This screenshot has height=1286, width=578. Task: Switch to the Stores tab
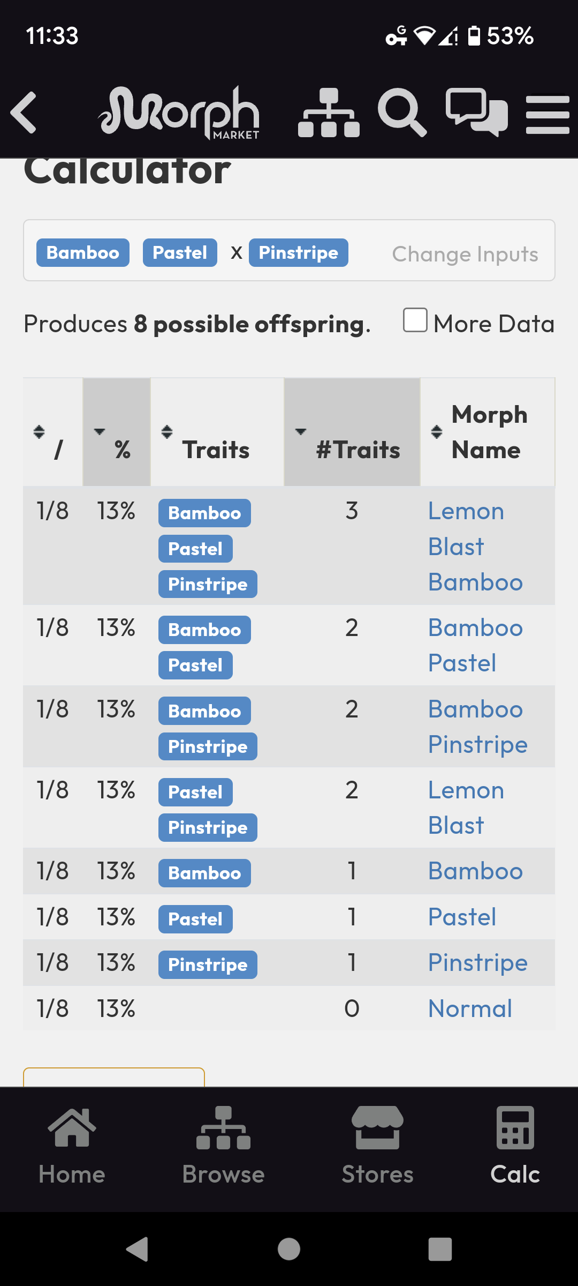click(x=377, y=1146)
